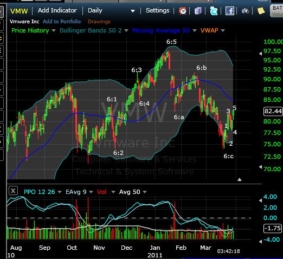
Task: Click the PPO scale arrow near -4.00
Action: (260, 242)
